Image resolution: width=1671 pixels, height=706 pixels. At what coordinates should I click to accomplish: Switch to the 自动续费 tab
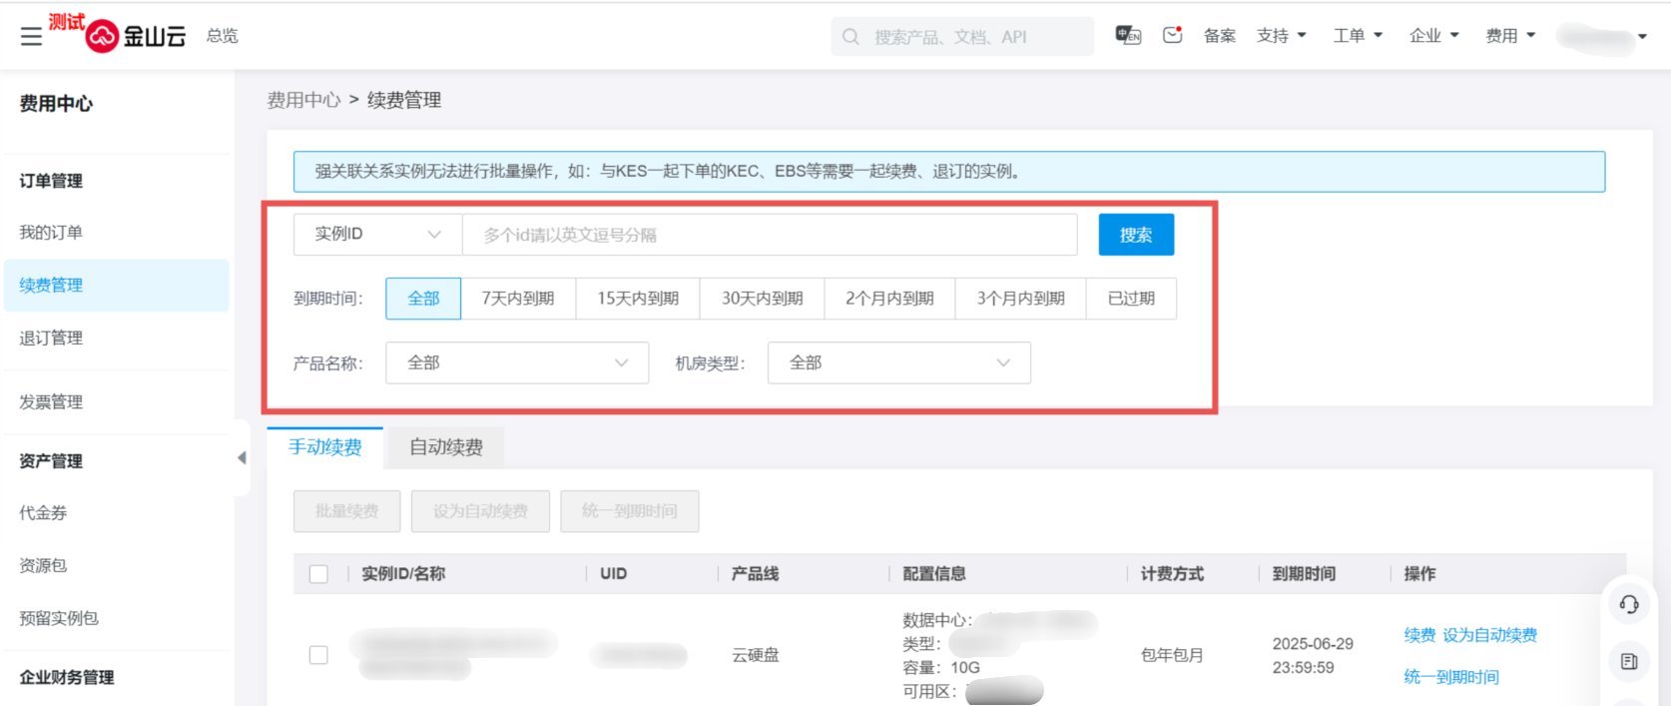tap(446, 447)
